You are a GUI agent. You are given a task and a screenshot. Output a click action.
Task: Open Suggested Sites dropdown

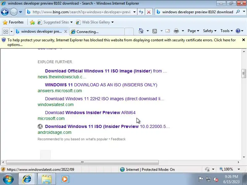coord(55,22)
